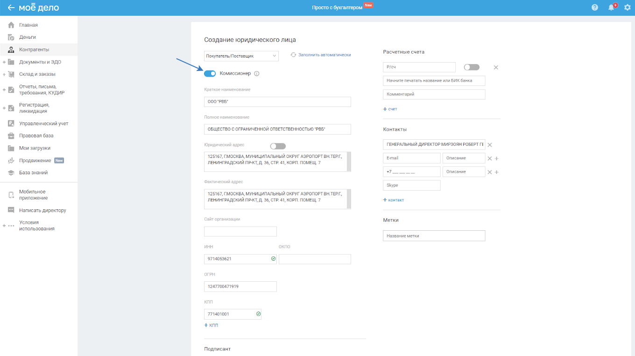Open the Покупатель/Поставщик dropdown
The height and width of the screenshot is (356, 635).
coord(241,56)
